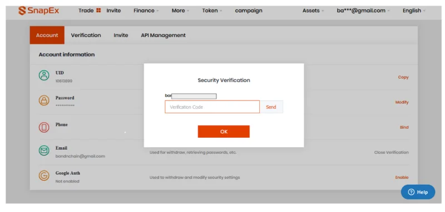This screenshot has width=445, height=212.
Task: Switch to the Verification tab
Action: [86, 35]
